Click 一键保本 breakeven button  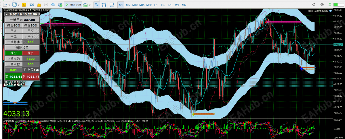pos(14,42)
